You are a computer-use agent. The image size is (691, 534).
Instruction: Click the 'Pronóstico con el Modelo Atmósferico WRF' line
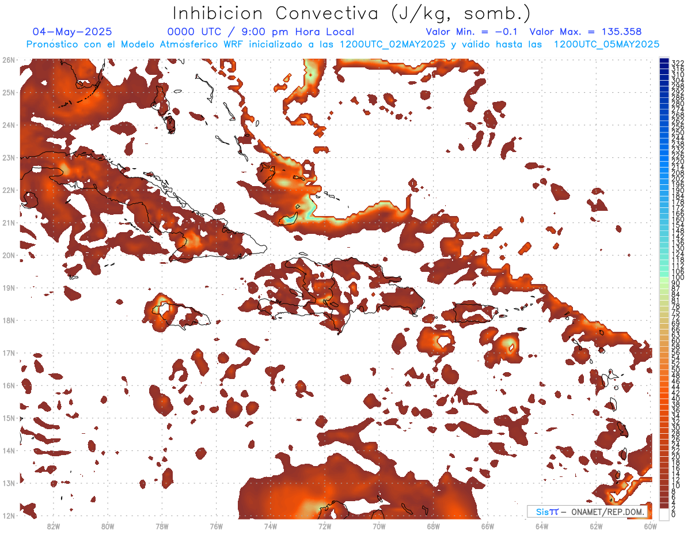tap(343, 44)
